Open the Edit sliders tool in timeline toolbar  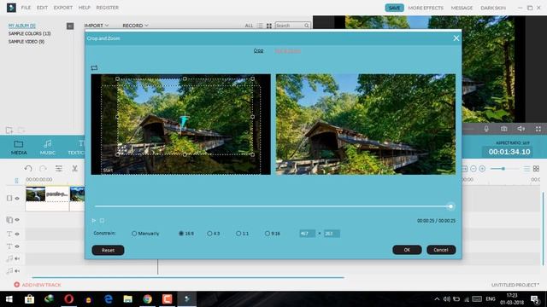point(59,169)
